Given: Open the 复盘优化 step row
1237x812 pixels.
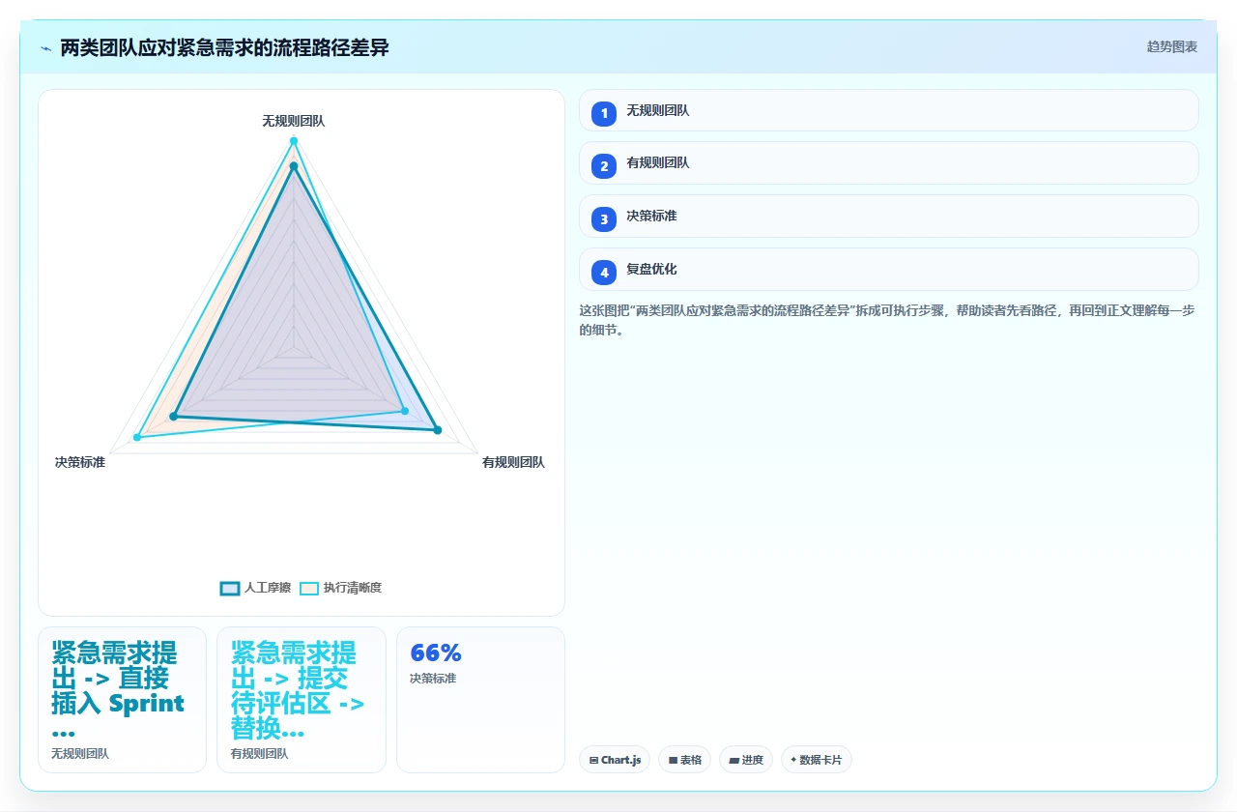Looking at the screenshot, I should click(x=888, y=270).
